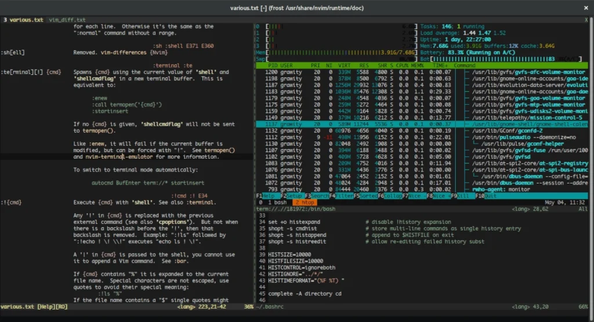Click F8 Nice + in htop
This screenshot has width=594, height=322.
[439, 196]
